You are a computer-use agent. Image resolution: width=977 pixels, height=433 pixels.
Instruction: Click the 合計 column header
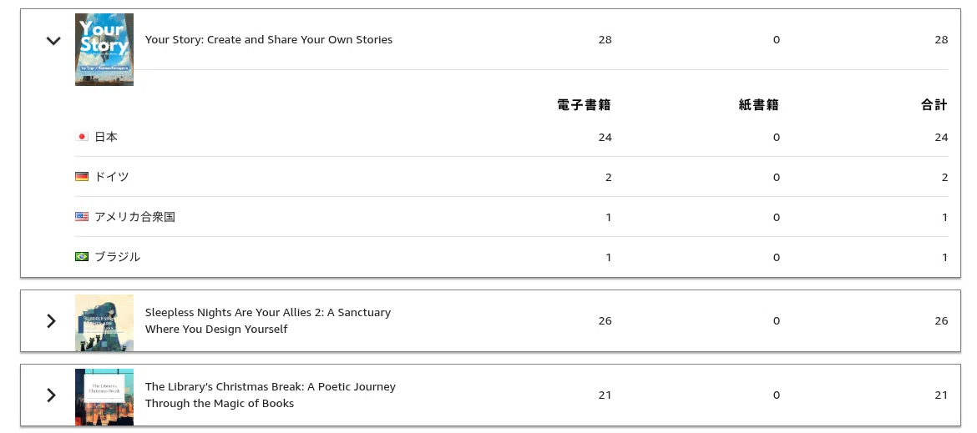point(934,105)
